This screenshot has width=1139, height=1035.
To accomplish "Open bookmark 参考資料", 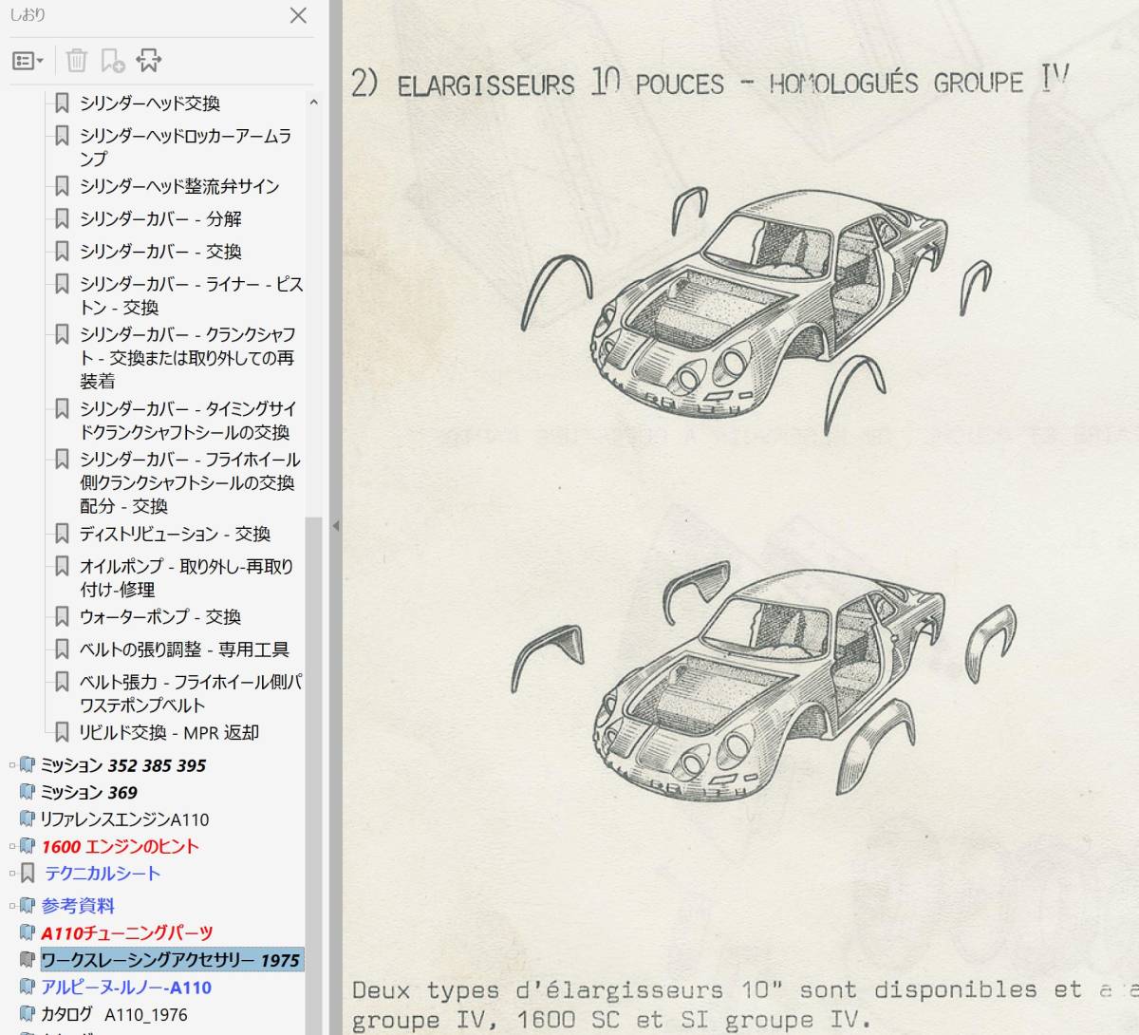I will pyautogui.click(x=78, y=906).
